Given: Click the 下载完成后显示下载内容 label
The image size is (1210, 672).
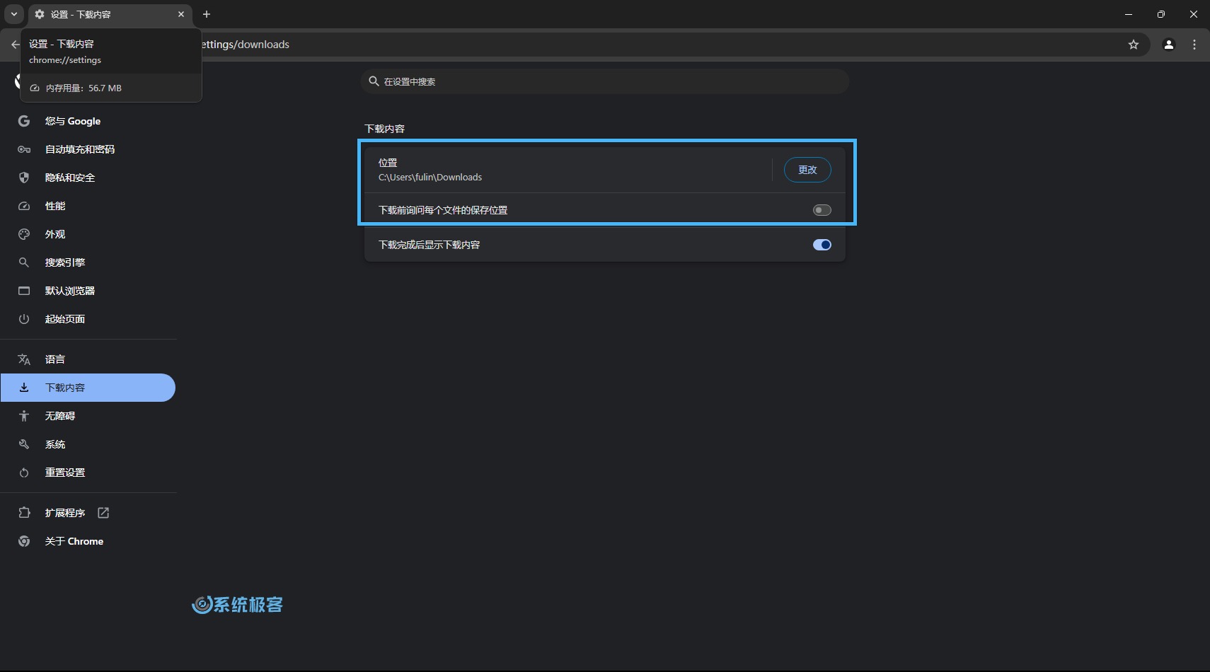Looking at the screenshot, I should click(430, 245).
